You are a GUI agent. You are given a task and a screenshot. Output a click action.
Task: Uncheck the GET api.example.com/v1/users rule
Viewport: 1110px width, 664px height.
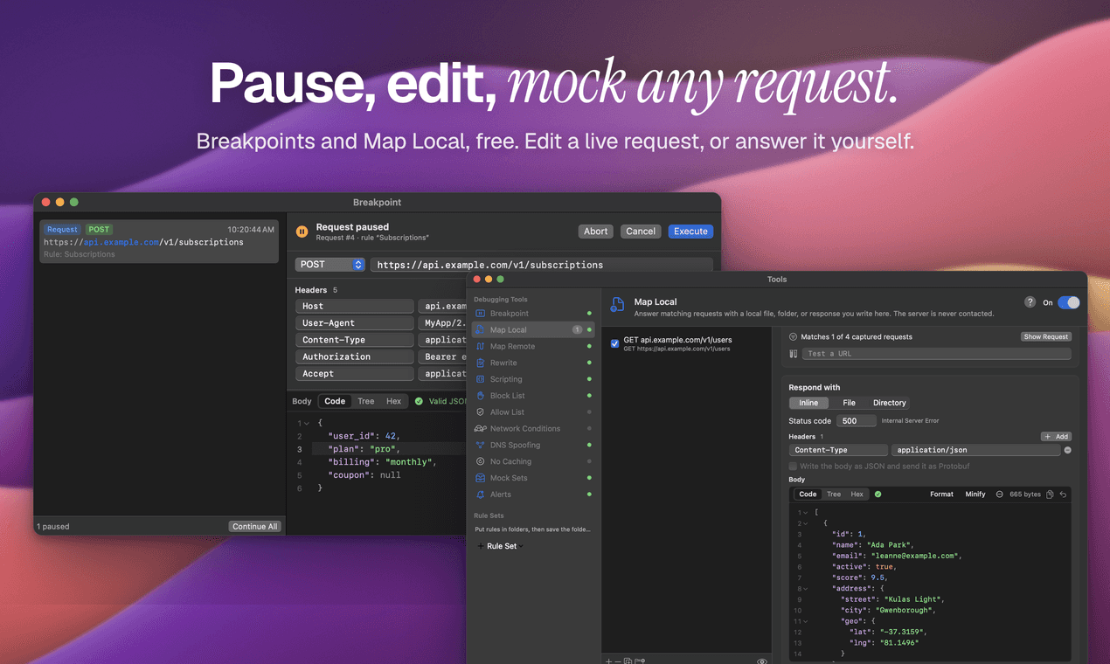(614, 344)
